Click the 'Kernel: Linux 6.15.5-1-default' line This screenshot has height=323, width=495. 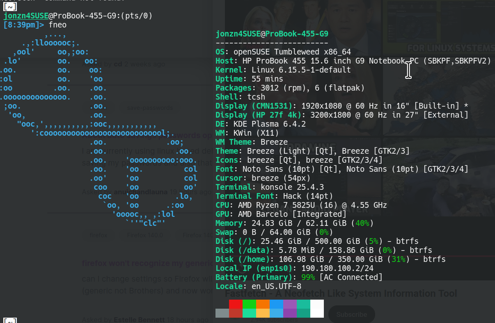click(283, 70)
